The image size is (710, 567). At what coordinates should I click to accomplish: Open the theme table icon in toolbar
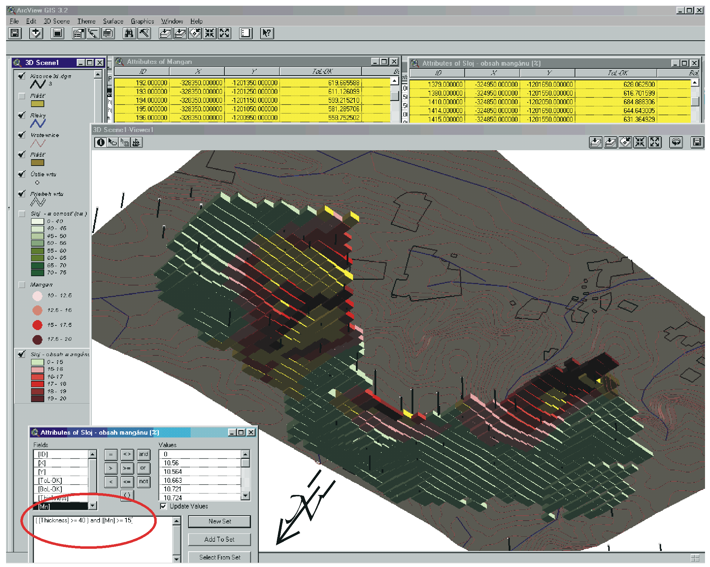point(108,34)
